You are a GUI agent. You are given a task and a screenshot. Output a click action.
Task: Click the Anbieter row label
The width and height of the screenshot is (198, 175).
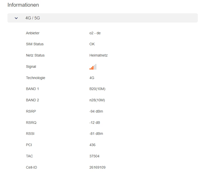pyautogui.click(x=33, y=33)
